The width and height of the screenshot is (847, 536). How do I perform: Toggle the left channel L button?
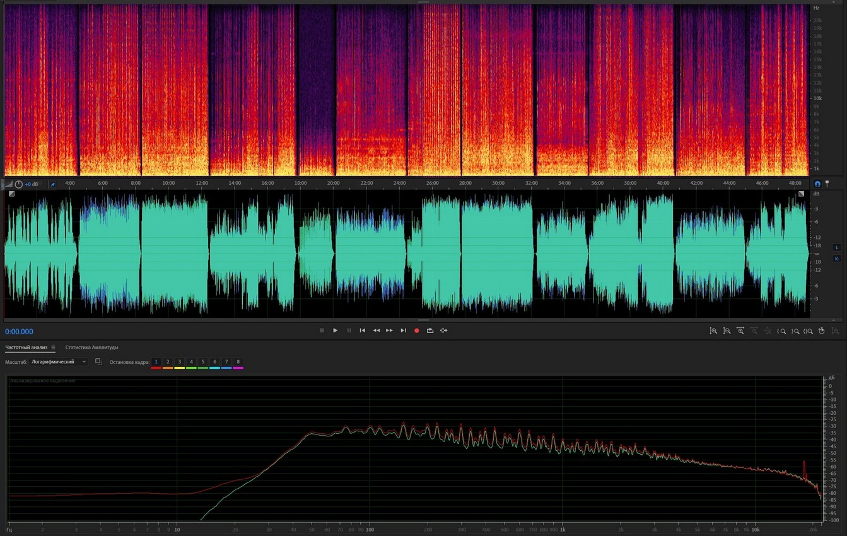point(837,247)
